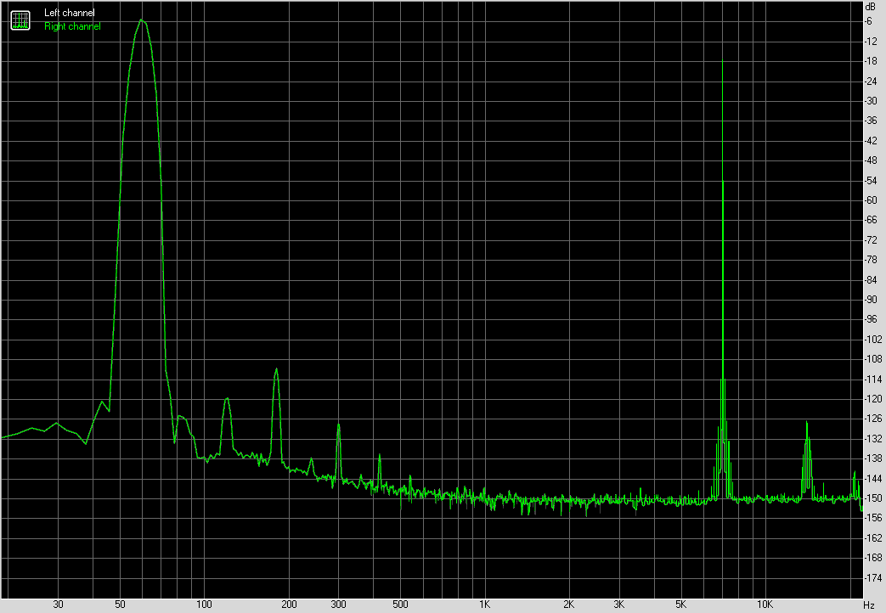Click the -84 dB axis label

pos(872,279)
